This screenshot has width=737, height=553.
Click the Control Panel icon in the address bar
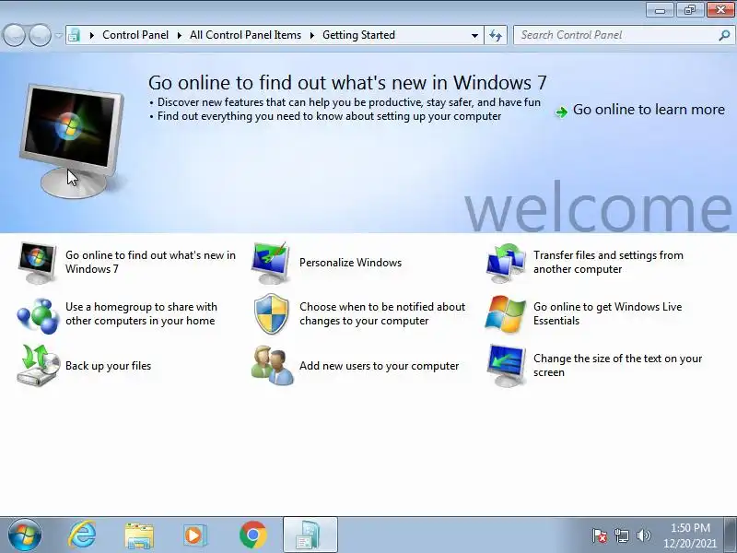(x=74, y=35)
